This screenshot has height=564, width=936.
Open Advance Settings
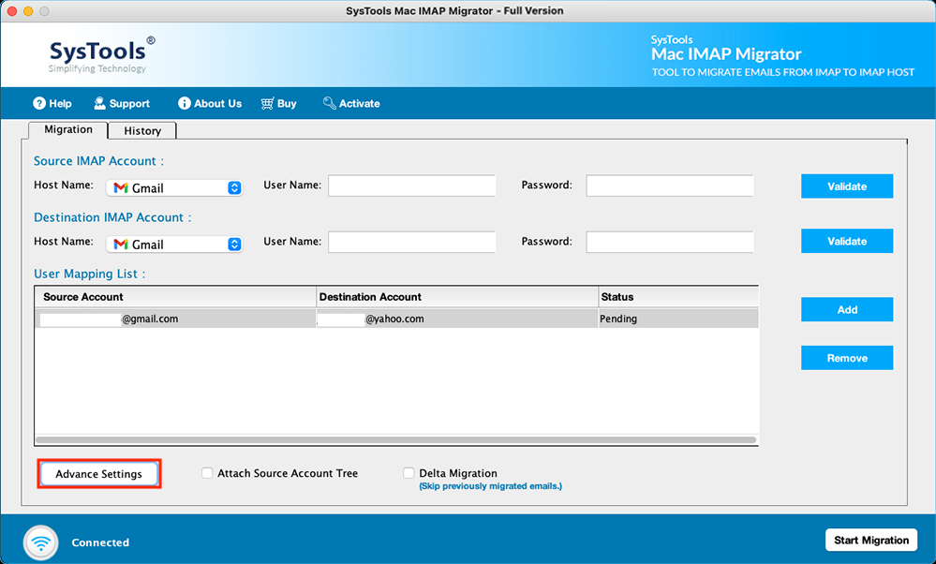(x=99, y=474)
